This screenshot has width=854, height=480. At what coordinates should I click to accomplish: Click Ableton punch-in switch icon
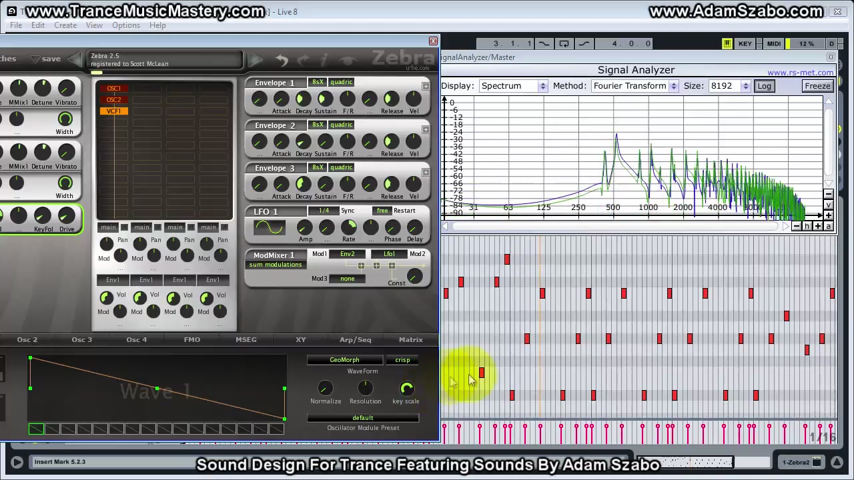coord(544,44)
